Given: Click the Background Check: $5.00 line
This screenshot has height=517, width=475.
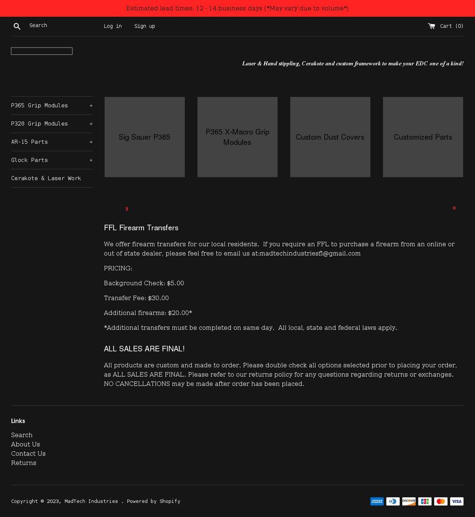Looking at the screenshot, I should (x=144, y=283).
